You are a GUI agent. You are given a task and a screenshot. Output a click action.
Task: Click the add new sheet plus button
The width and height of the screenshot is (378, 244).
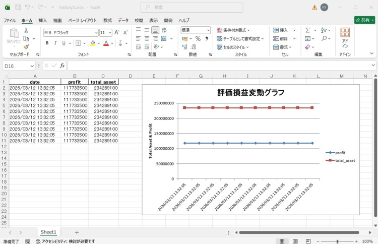(x=77, y=232)
